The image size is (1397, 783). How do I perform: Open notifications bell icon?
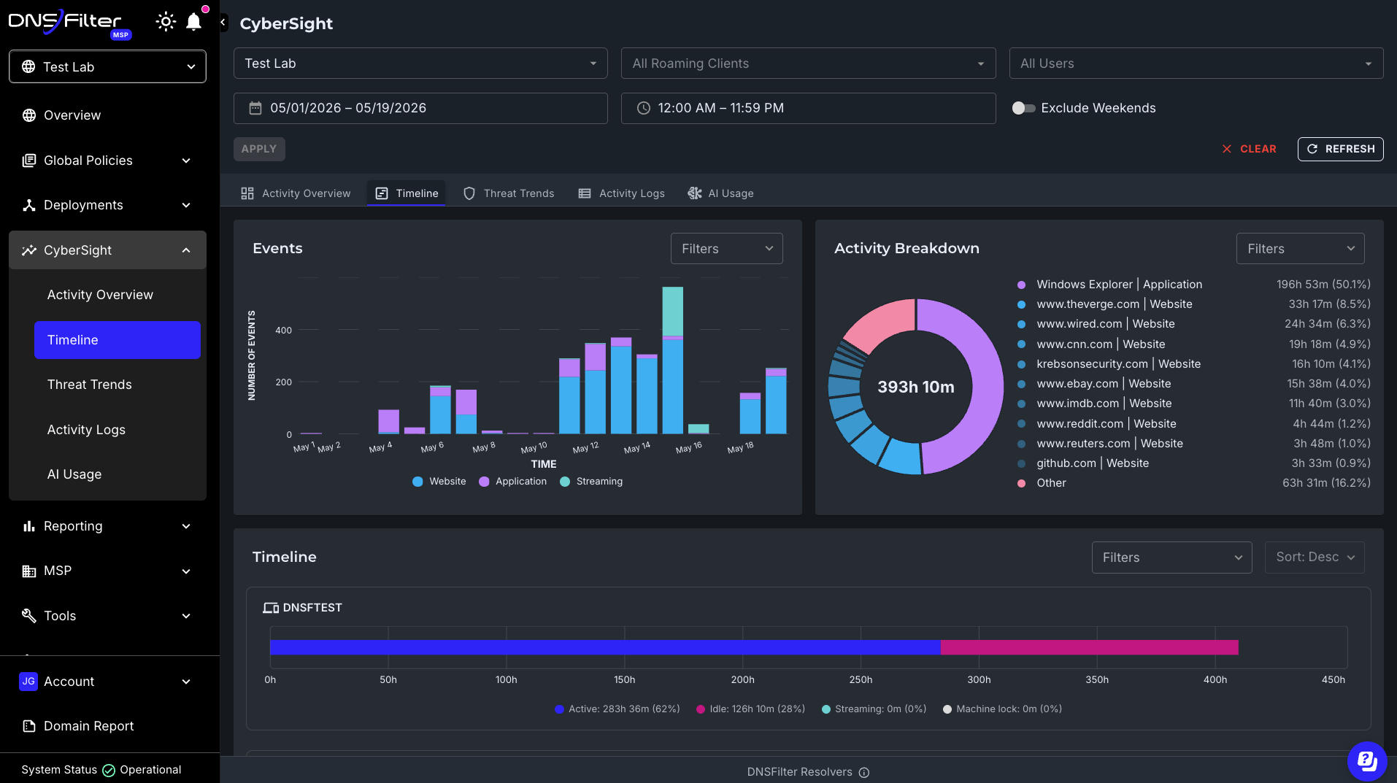[x=193, y=22]
